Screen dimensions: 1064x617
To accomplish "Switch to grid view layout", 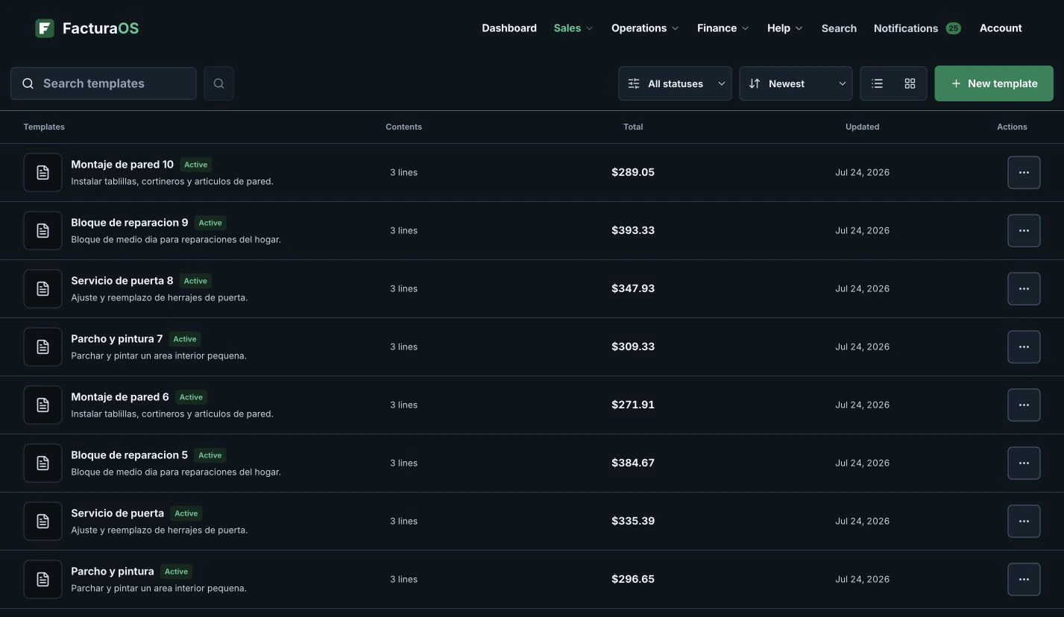I will pyautogui.click(x=910, y=83).
